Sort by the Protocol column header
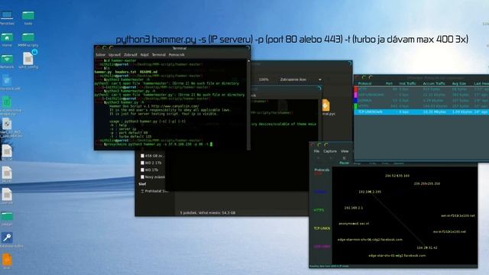Viewport: 489px width, 275px height. coord(364,83)
